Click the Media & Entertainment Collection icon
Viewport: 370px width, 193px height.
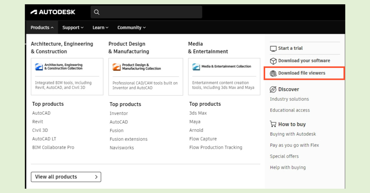click(x=196, y=67)
